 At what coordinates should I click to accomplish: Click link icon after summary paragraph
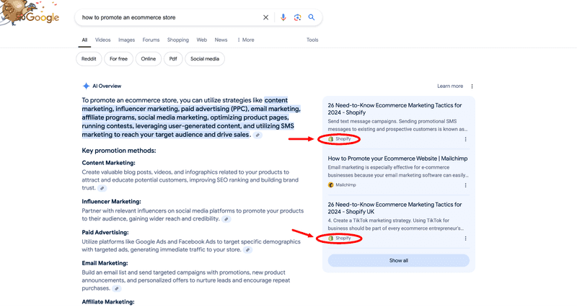click(257, 135)
